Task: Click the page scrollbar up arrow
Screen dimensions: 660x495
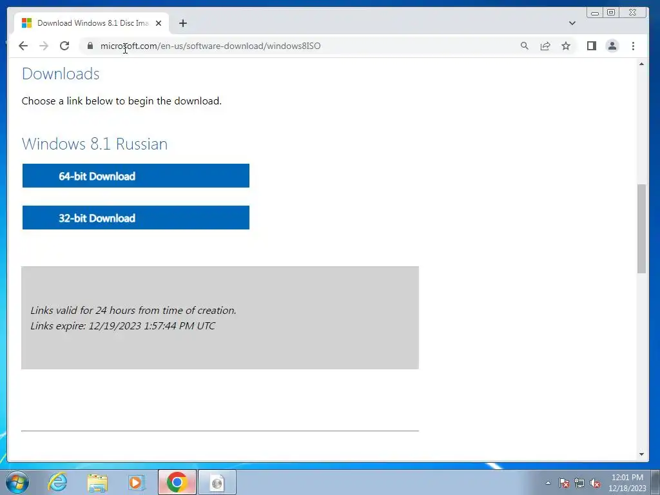Action: tap(641, 64)
